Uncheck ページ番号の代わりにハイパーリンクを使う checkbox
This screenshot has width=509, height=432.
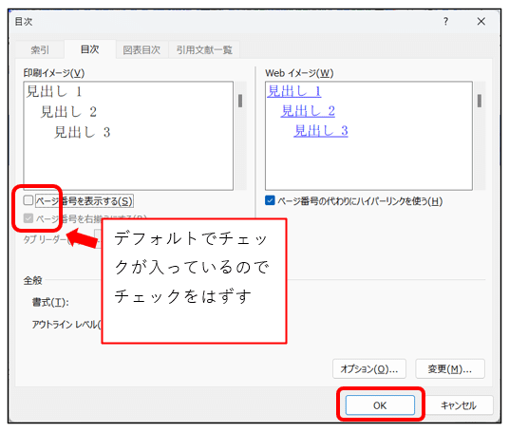pyautogui.click(x=270, y=200)
